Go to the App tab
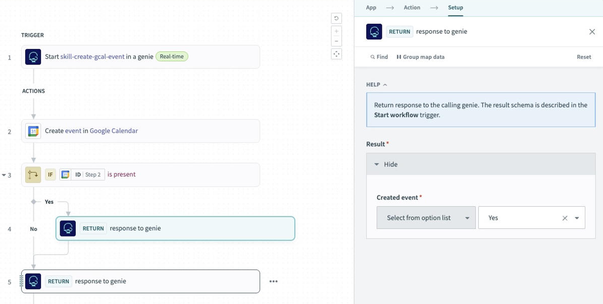The height and width of the screenshot is (304, 603). click(371, 8)
